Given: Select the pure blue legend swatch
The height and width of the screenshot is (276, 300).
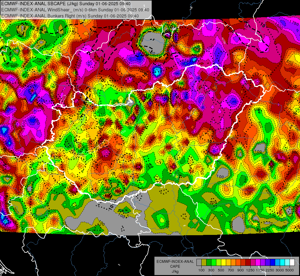Looking at the screenshot, I should [x=273, y=263].
